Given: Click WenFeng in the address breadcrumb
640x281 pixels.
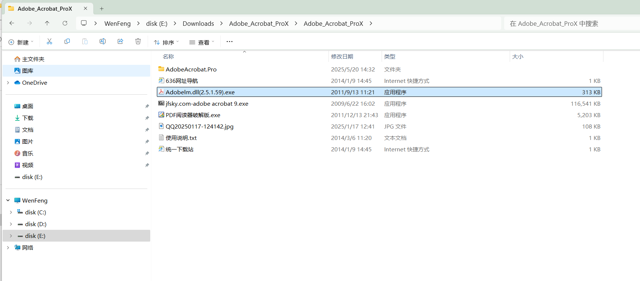Looking at the screenshot, I should (x=117, y=24).
